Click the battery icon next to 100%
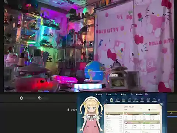177x133 pixels. 68,109
